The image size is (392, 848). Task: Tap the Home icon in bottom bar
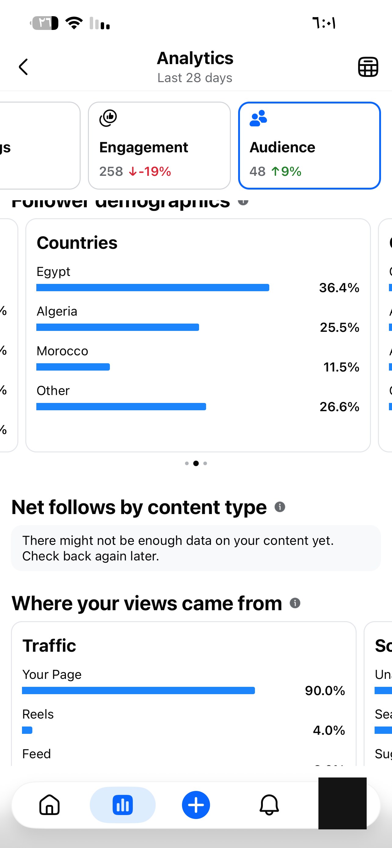coord(49,805)
